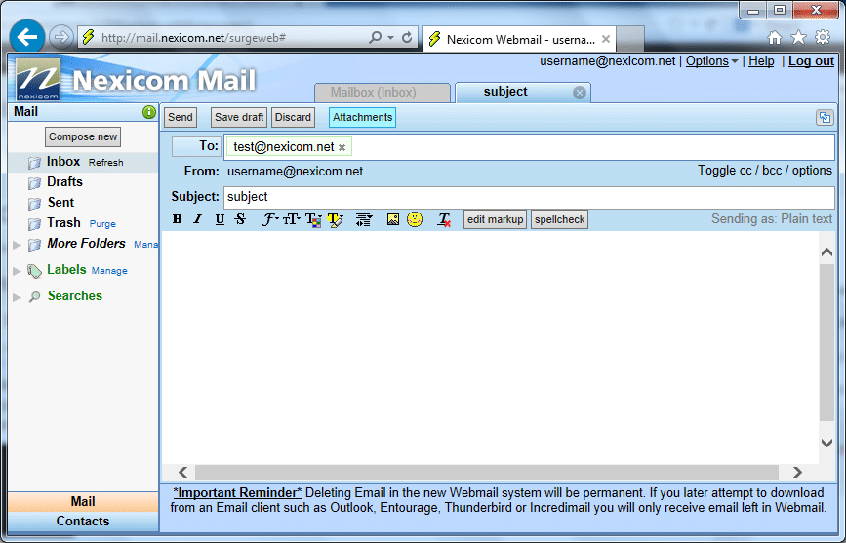The height and width of the screenshot is (543, 846).
Task: Toggle underline formatting
Action: point(220,219)
